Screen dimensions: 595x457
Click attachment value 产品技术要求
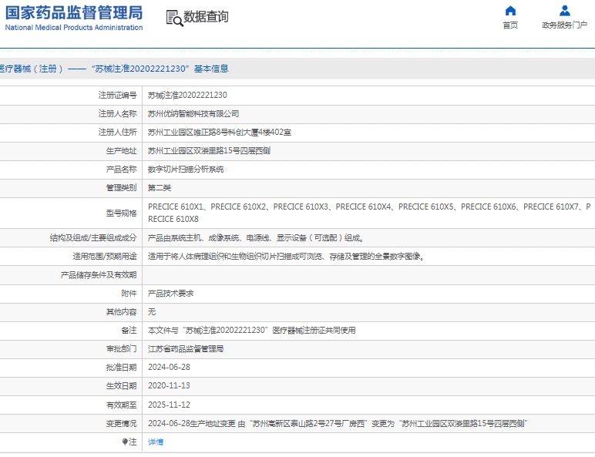coord(171,294)
